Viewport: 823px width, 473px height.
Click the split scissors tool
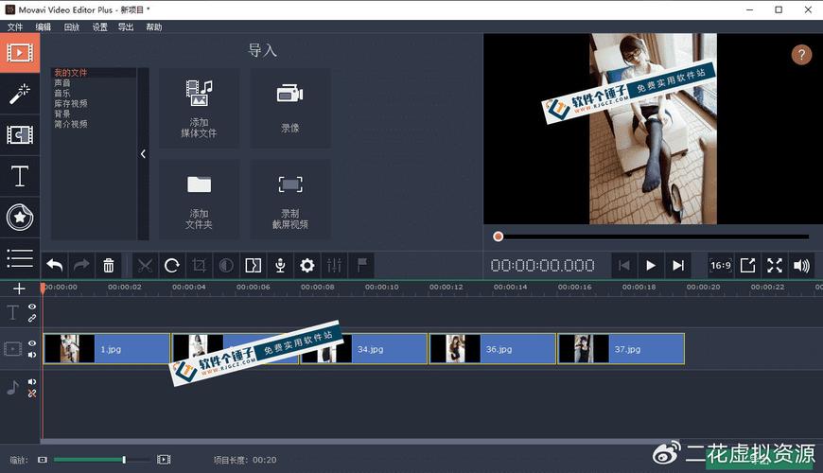coord(145,266)
